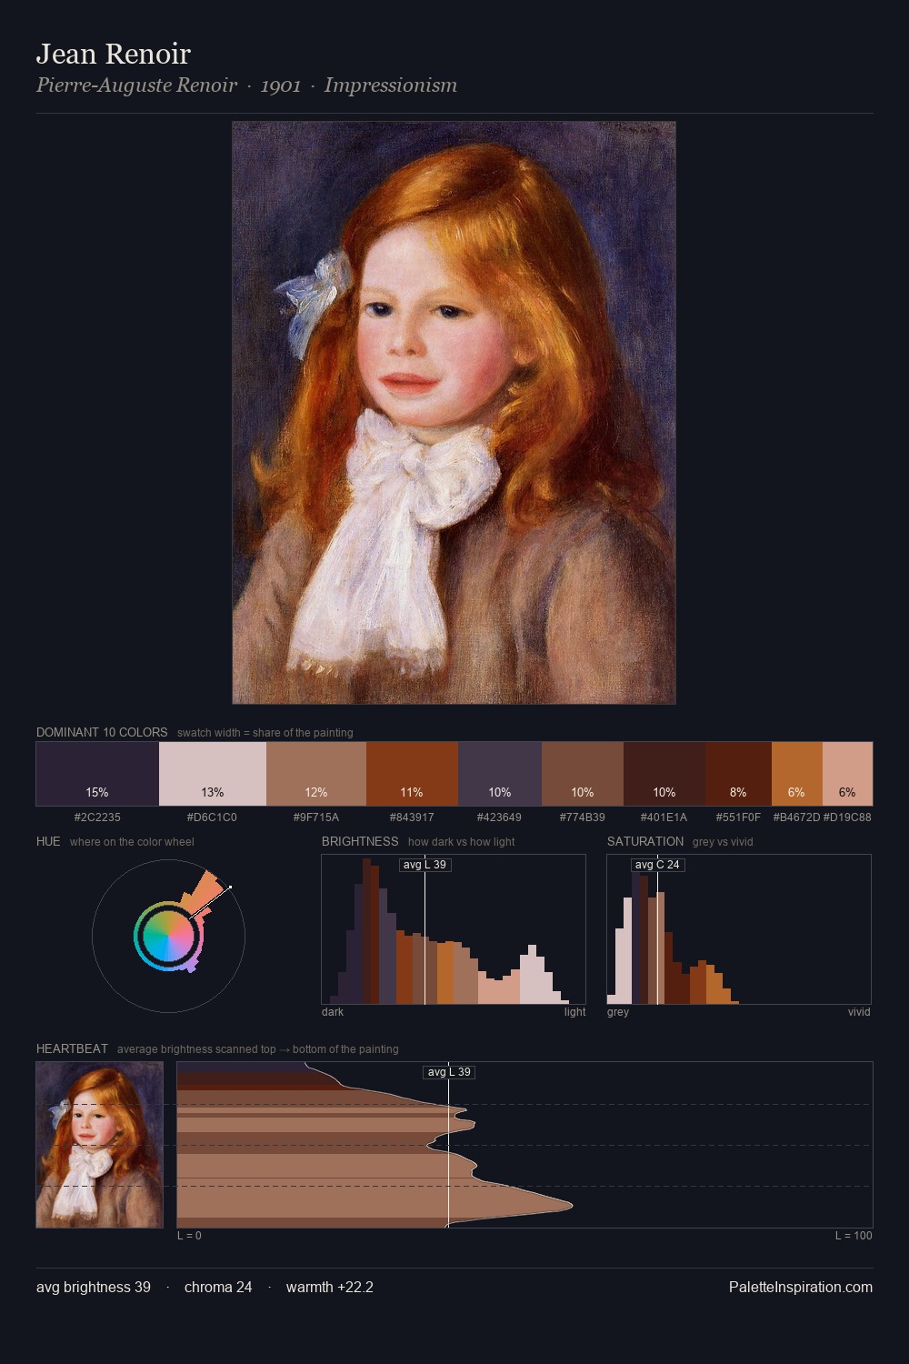Click the hex code '#843917' text
Viewport: 909px width, 1364px height.
click(412, 817)
